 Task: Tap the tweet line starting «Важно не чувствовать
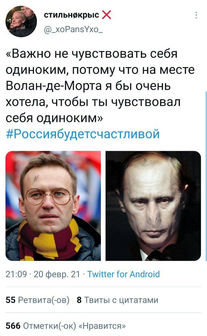(x=92, y=54)
